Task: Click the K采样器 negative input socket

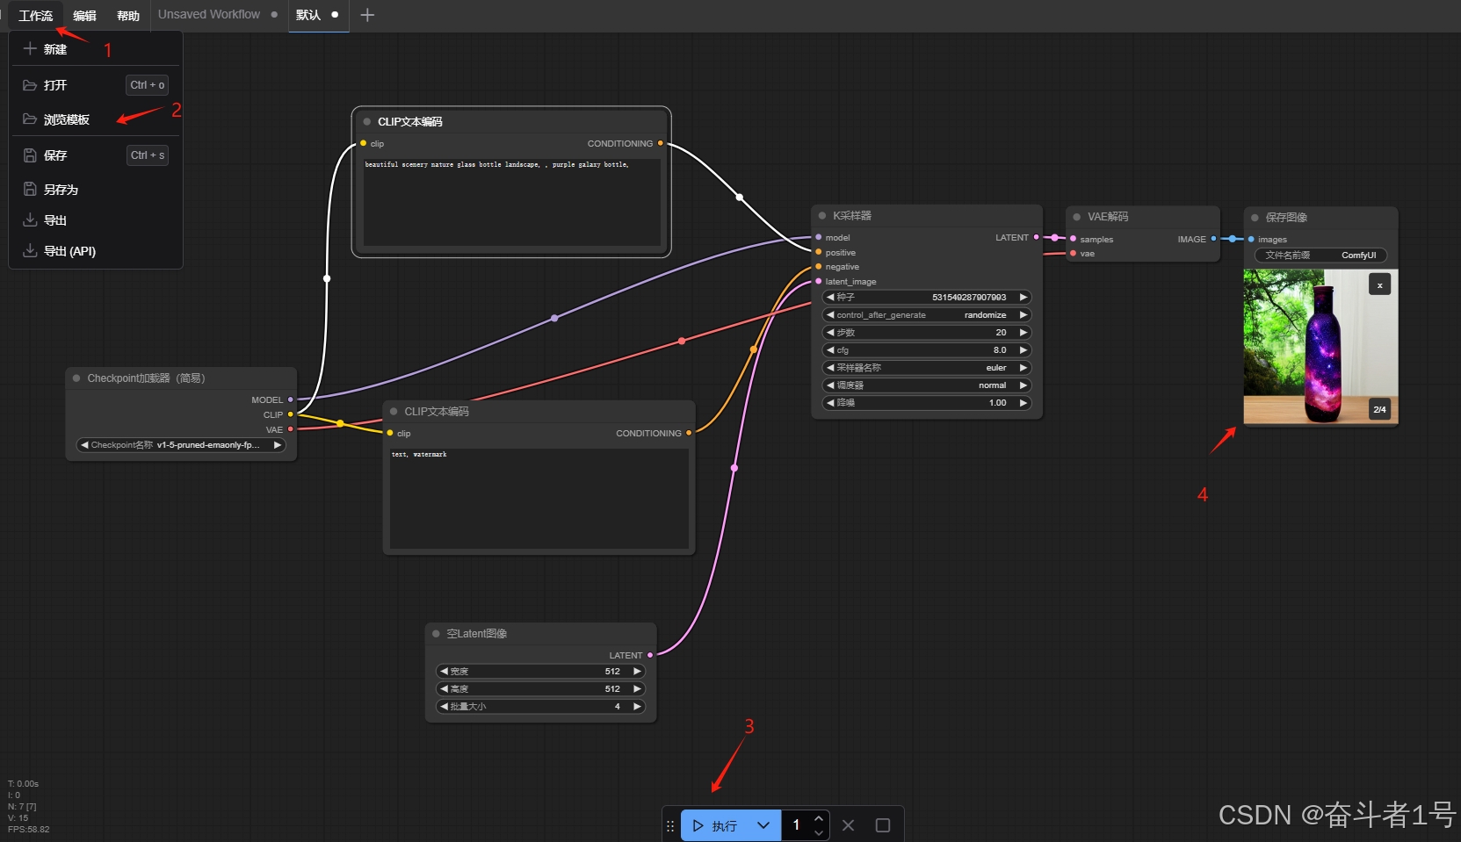Action: tap(819, 267)
